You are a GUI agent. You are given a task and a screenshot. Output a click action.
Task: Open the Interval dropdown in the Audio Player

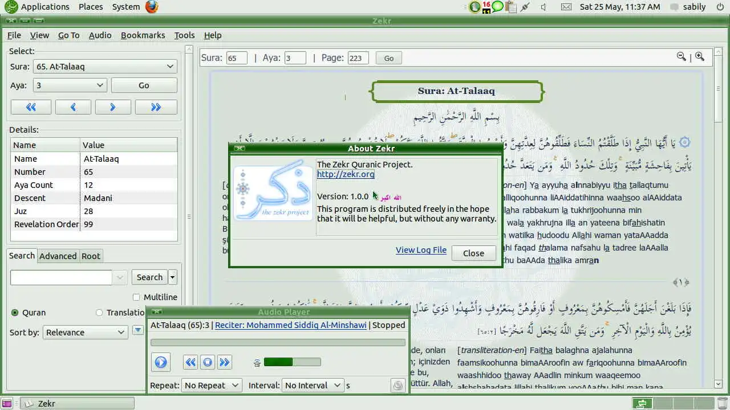(x=313, y=386)
